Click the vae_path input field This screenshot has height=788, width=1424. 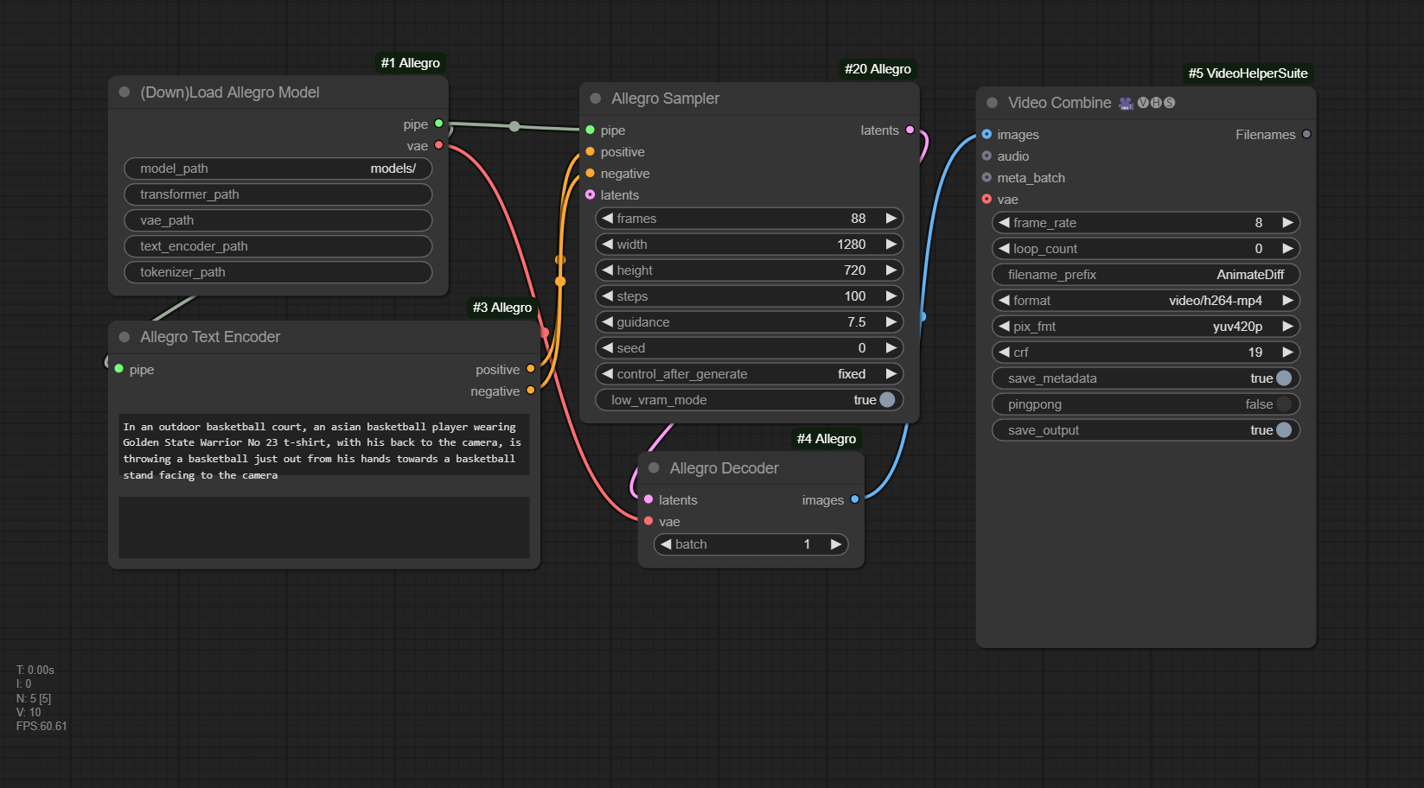pos(278,220)
